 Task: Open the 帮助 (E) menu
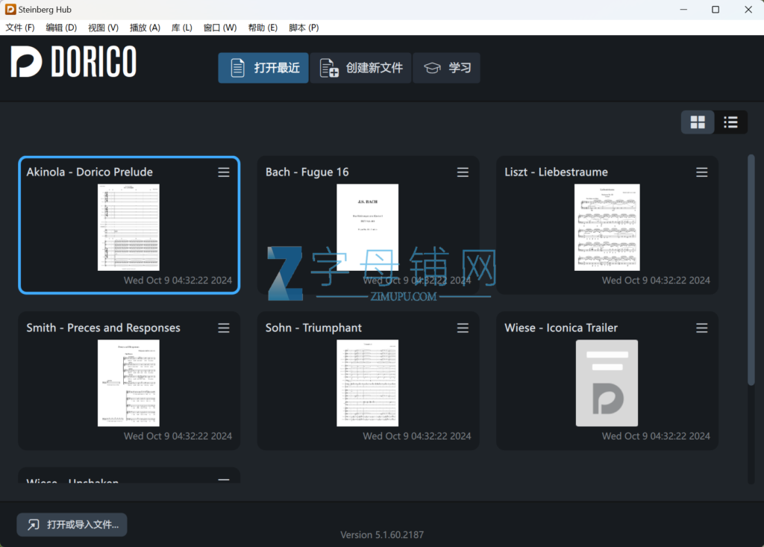pyautogui.click(x=263, y=28)
